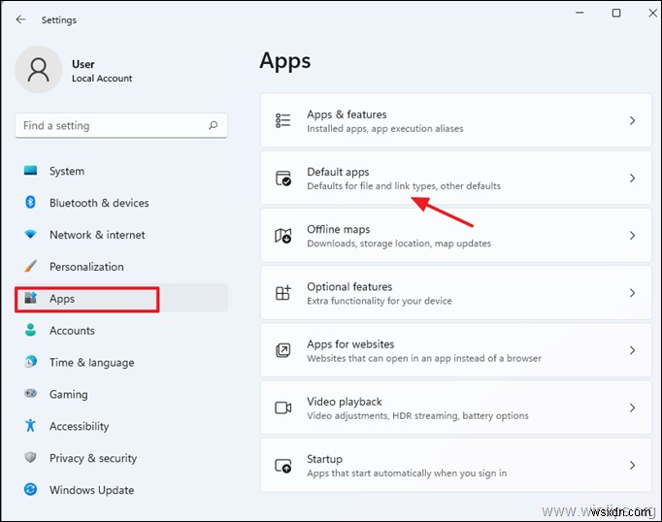The image size is (662, 522).
Task: Expand Apps & features chevron
Action: click(x=632, y=120)
